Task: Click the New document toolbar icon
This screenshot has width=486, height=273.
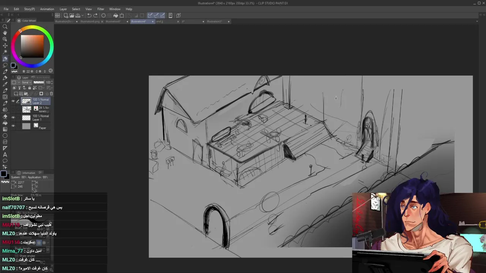Action: (x=66, y=16)
